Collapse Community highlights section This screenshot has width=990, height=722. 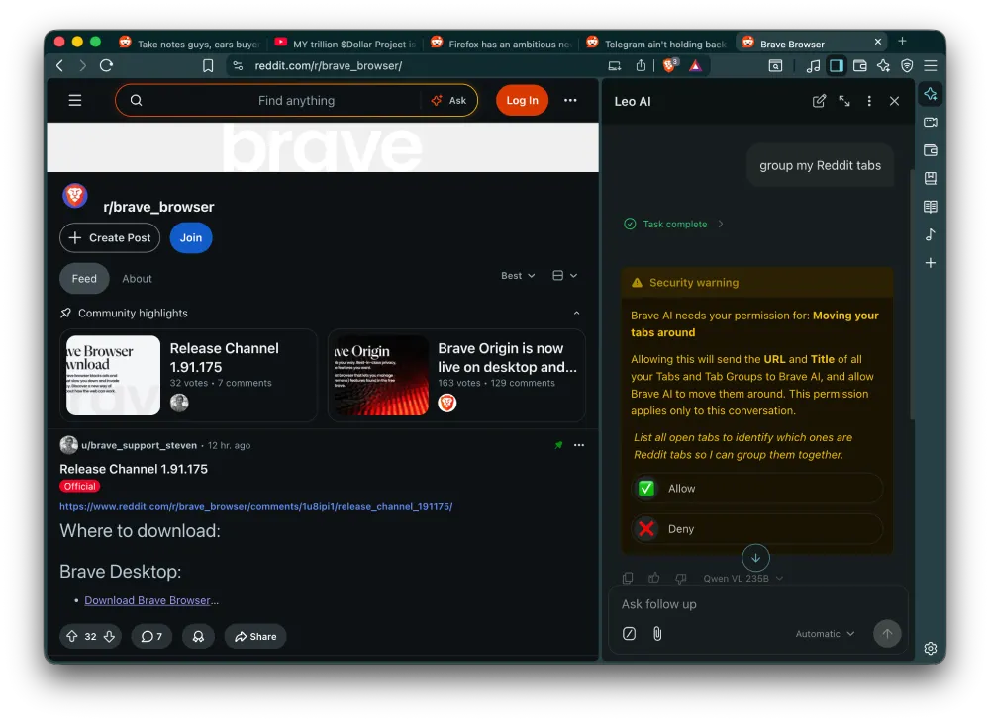(x=576, y=314)
